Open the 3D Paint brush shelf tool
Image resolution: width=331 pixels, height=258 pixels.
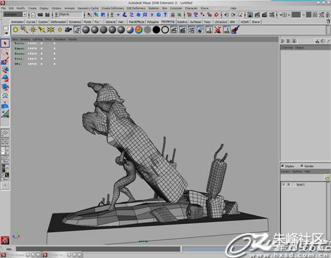pyautogui.click(x=235, y=30)
